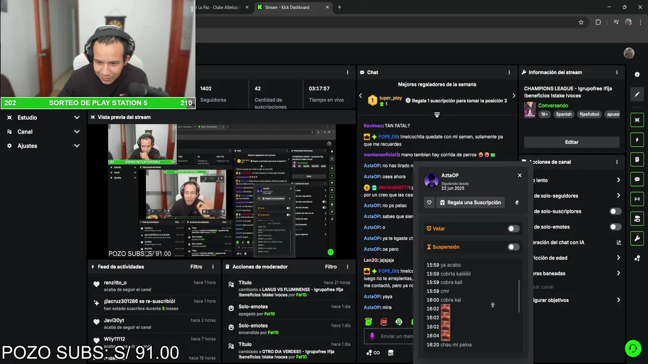The height and width of the screenshot is (364, 648).
Task: Open the green headset support button
Action: point(632,348)
